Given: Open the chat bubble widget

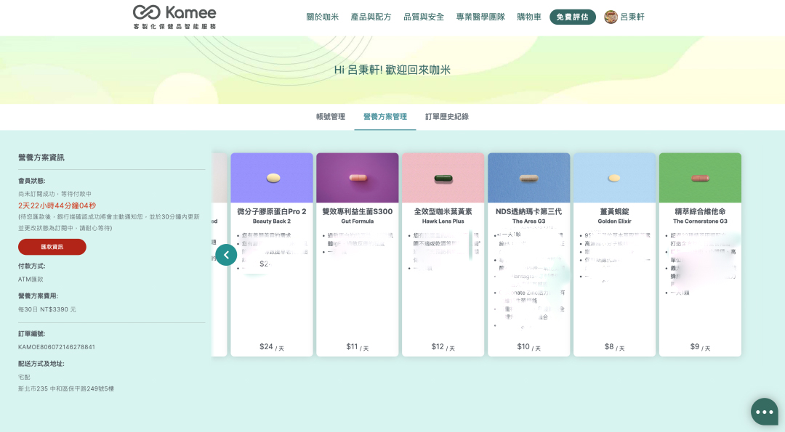Looking at the screenshot, I should (765, 412).
